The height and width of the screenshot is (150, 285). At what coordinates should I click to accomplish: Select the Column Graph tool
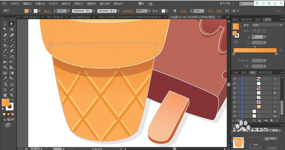12,84
